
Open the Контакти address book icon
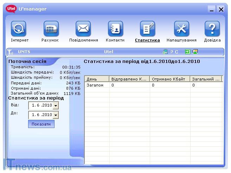(115, 29)
